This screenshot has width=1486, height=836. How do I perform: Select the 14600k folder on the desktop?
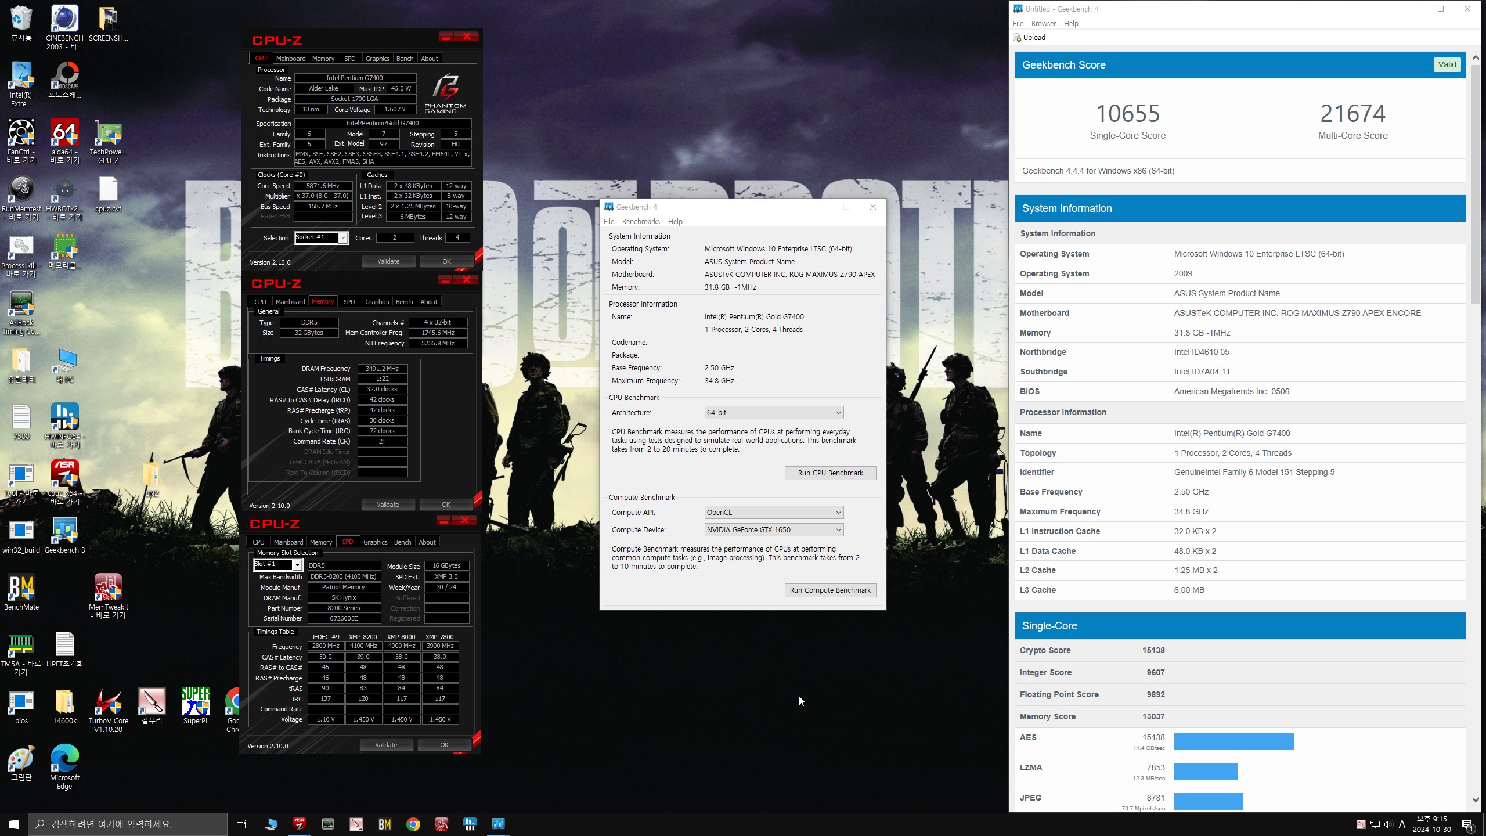pyautogui.click(x=64, y=706)
